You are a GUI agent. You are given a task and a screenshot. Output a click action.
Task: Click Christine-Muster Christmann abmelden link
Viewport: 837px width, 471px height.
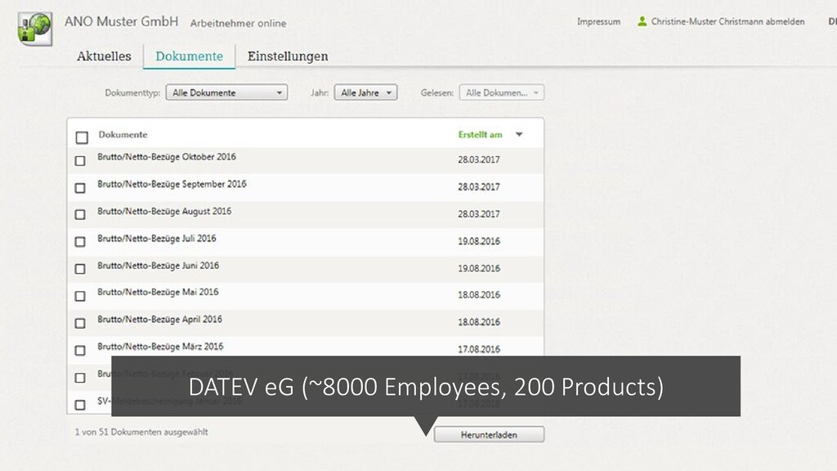click(727, 21)
